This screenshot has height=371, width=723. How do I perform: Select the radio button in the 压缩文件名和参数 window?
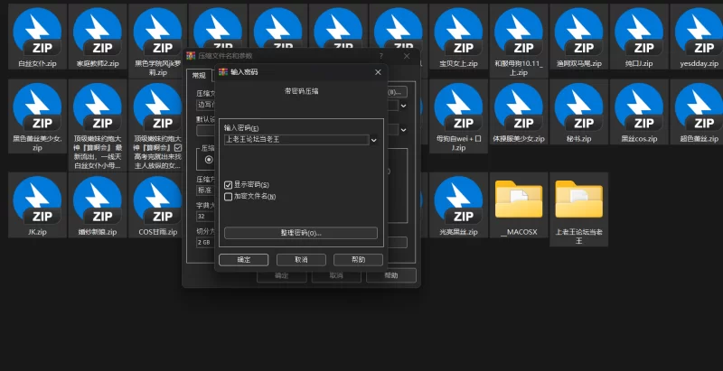point(209,159)
